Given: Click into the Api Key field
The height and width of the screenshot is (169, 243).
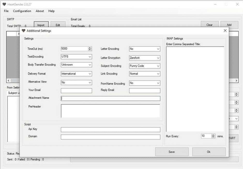Looking at the screenshot, I should tap(110, 130).
